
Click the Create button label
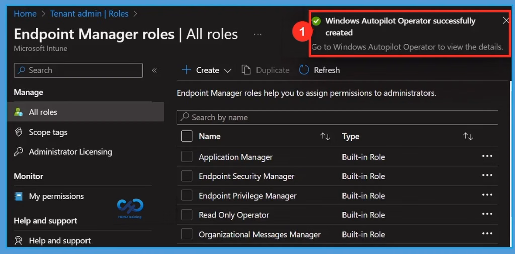pos(208,70)
